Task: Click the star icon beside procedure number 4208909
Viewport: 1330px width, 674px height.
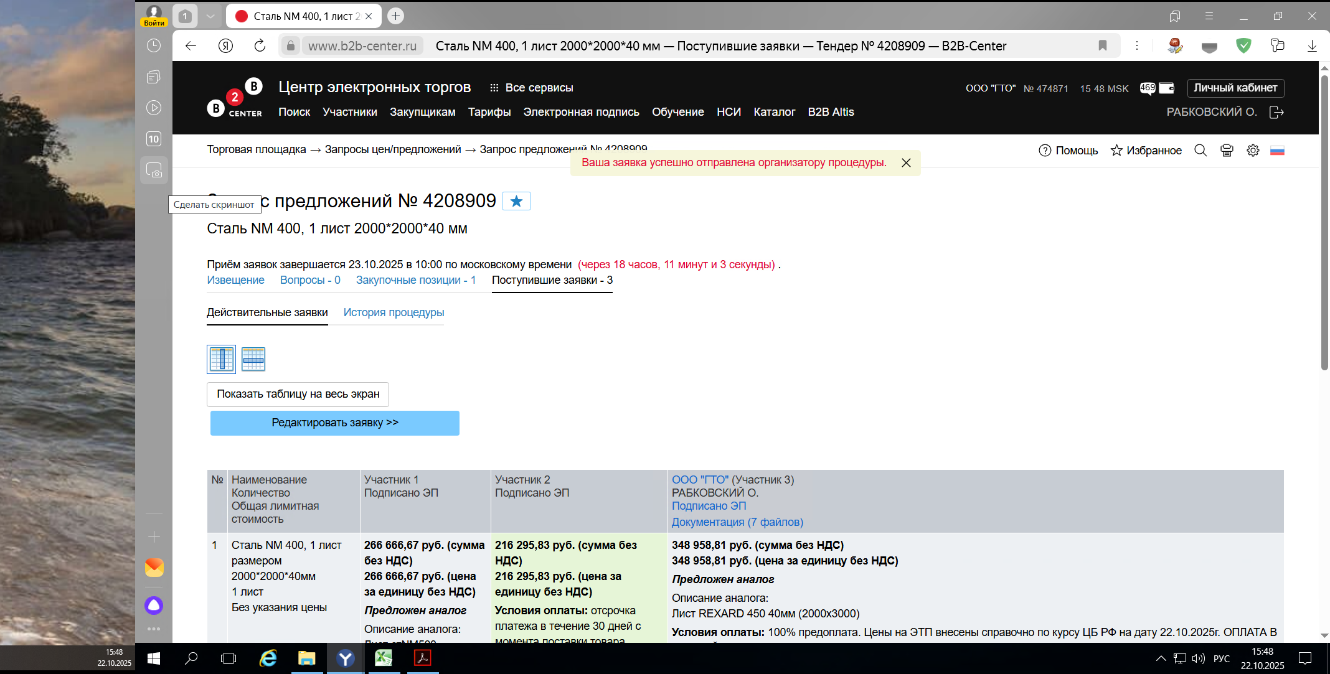Action: point(516,201)
